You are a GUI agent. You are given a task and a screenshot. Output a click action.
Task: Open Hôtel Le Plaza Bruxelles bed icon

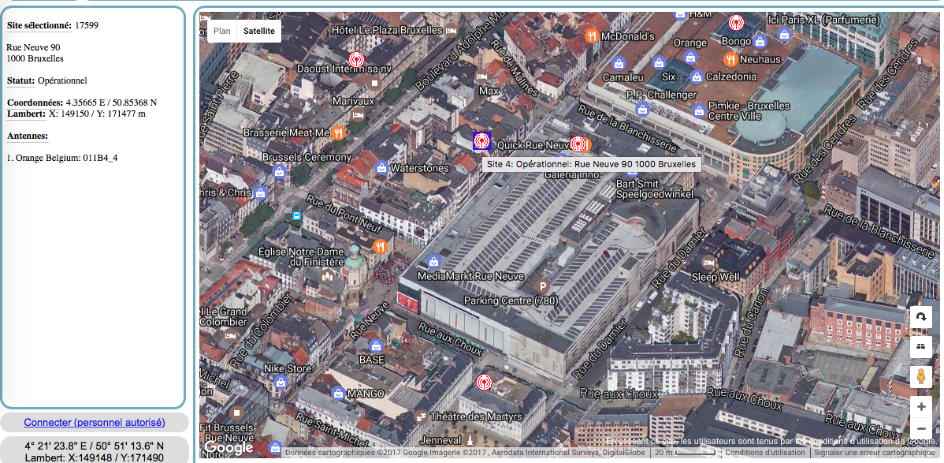pos(452,30)
